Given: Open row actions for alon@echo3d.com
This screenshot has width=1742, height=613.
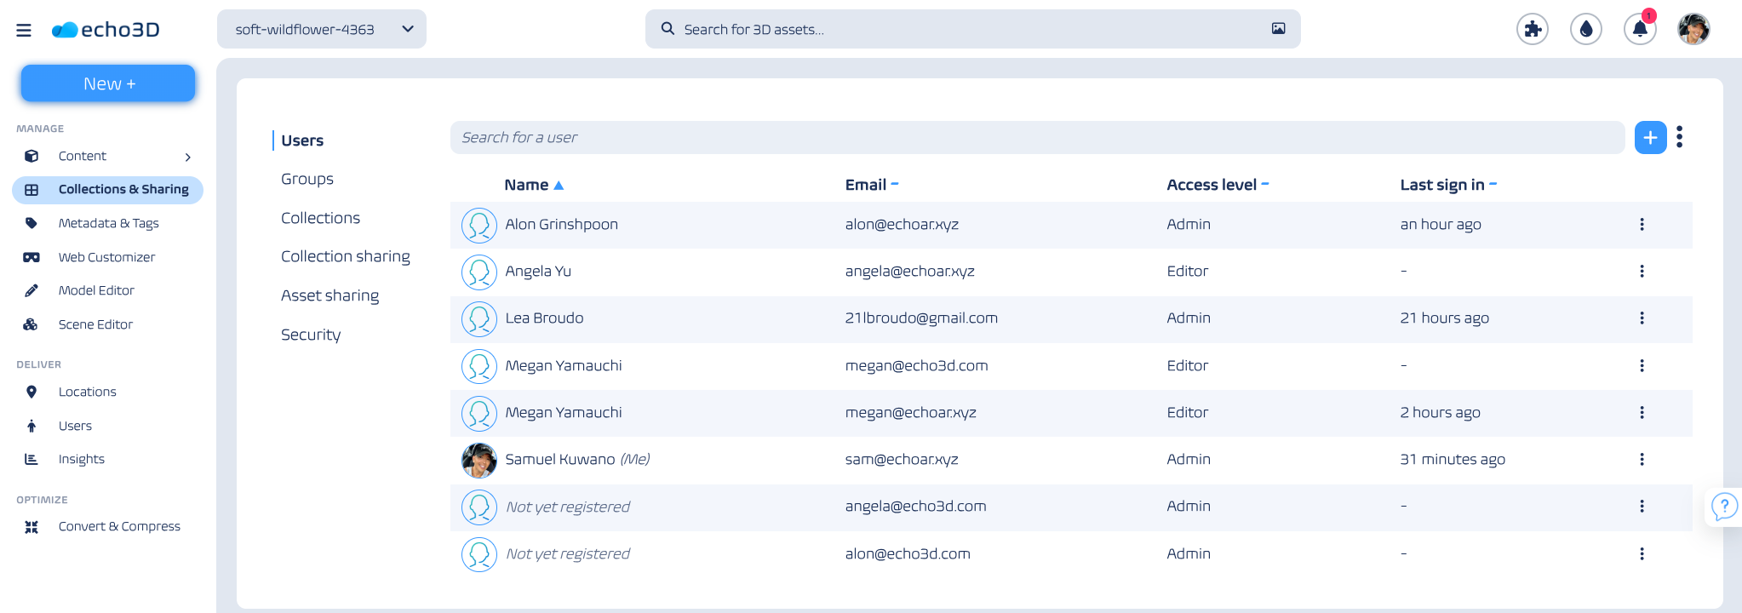Looking at the screenshot, I should click(1642, 554).
